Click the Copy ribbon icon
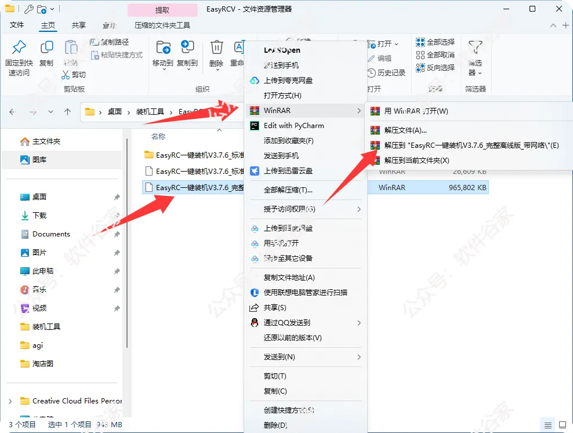 pyautogui.click(x=46, y=48)
